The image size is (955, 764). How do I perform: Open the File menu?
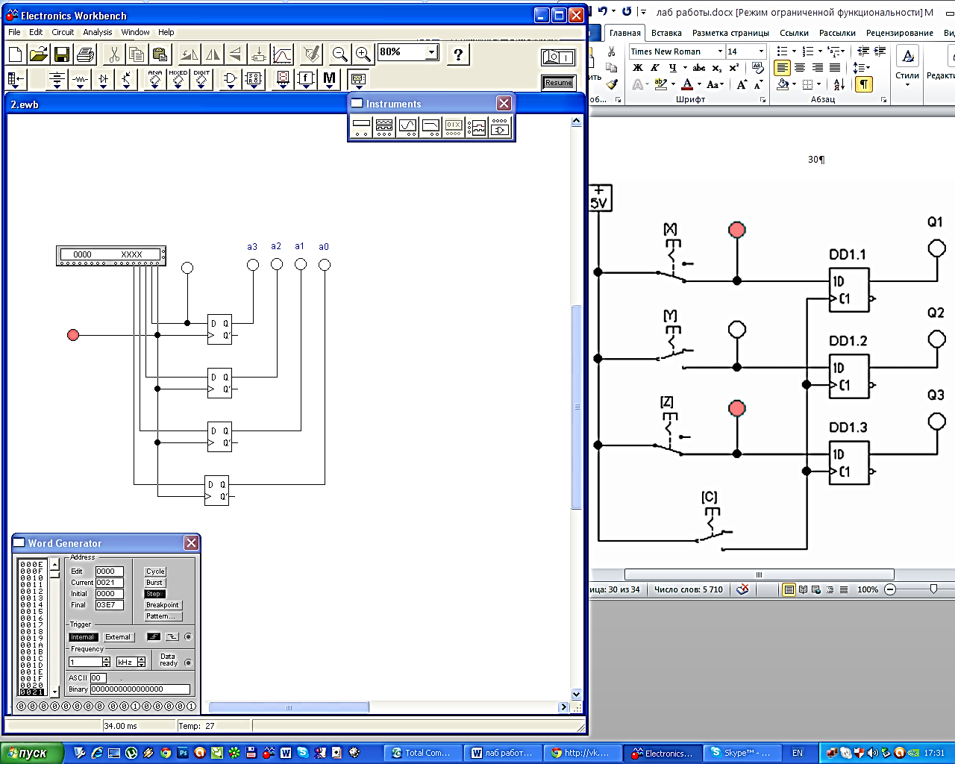[14, 32]
